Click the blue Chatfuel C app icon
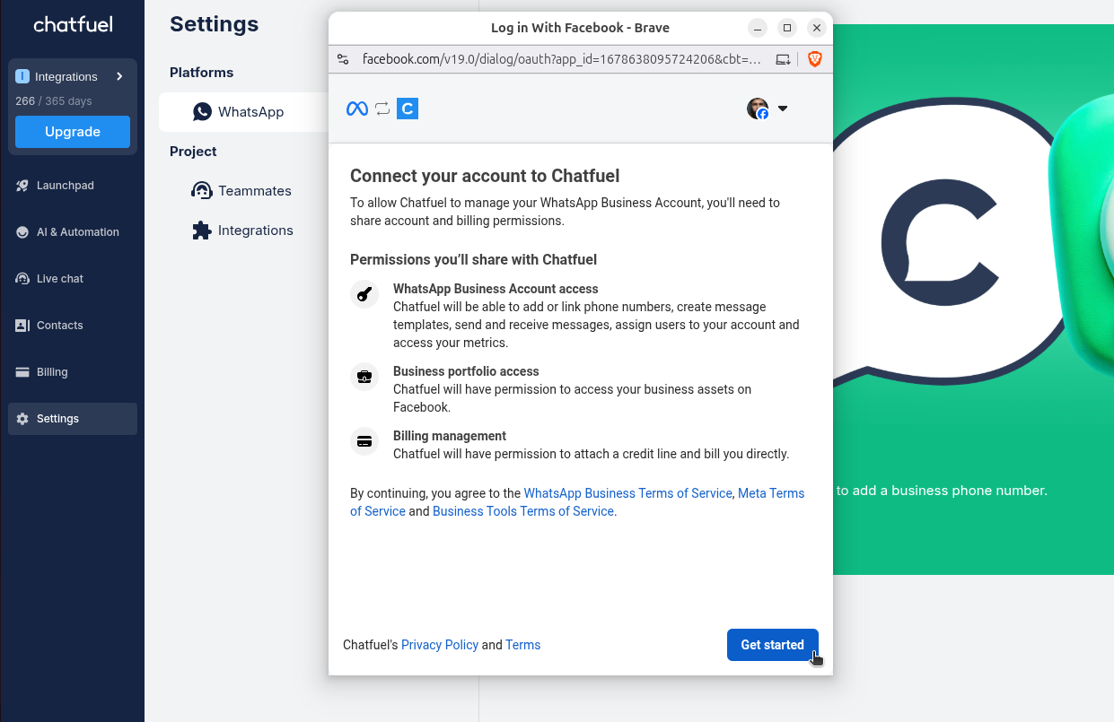 (408, 109)
